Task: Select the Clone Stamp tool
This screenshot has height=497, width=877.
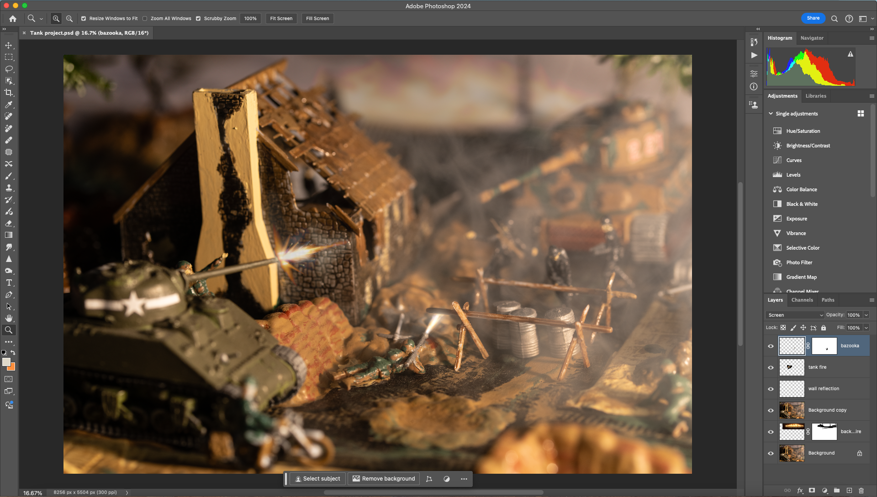Action: 9,188
